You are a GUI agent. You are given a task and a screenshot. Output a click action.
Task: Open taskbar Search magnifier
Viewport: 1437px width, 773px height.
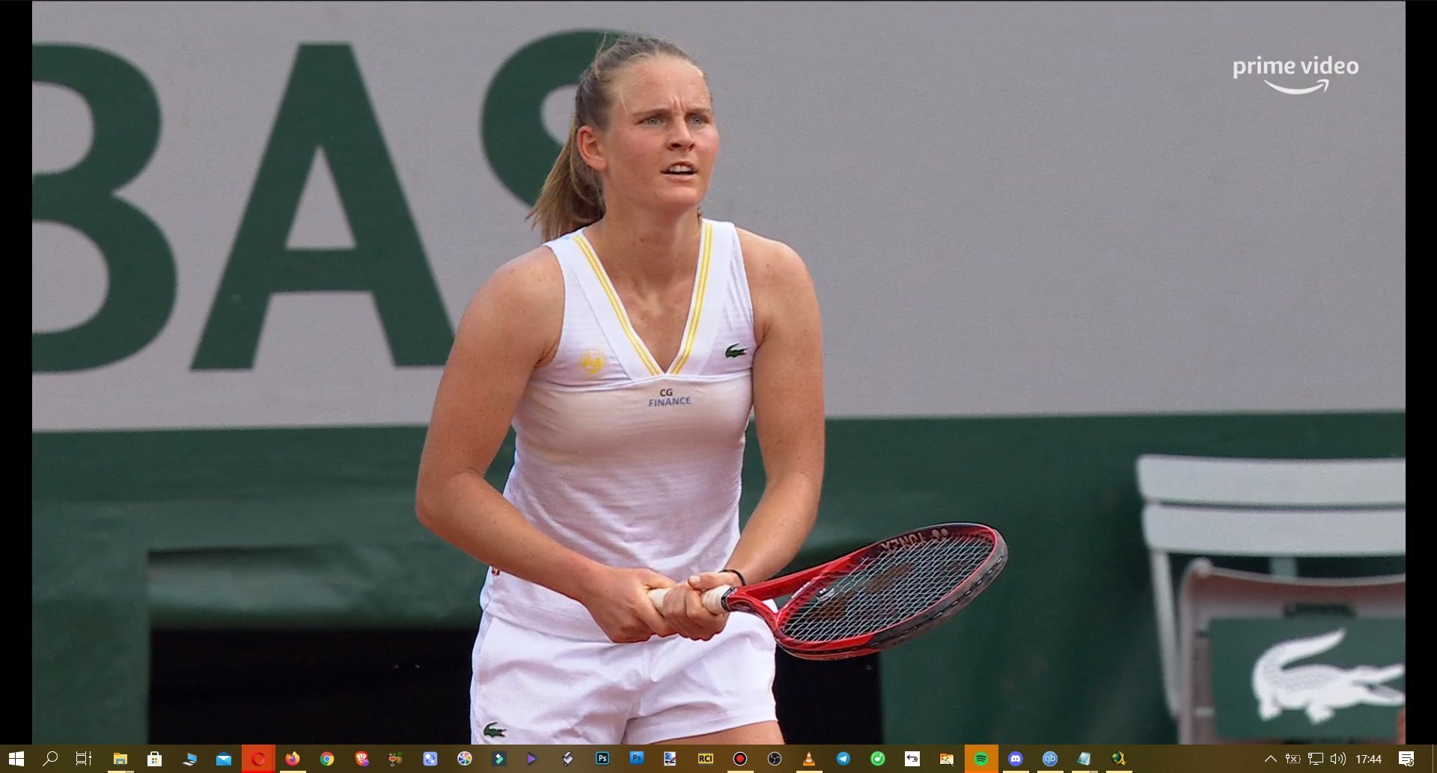coord(50,759)
